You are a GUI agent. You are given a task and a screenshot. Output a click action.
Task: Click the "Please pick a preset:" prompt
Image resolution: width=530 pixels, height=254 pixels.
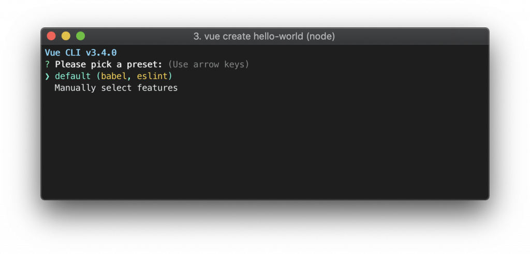pyautogui.click(x=109, y=65)
